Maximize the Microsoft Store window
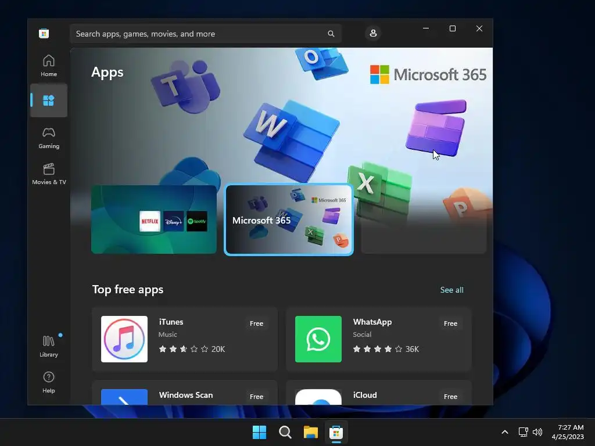 click(452, 28)
